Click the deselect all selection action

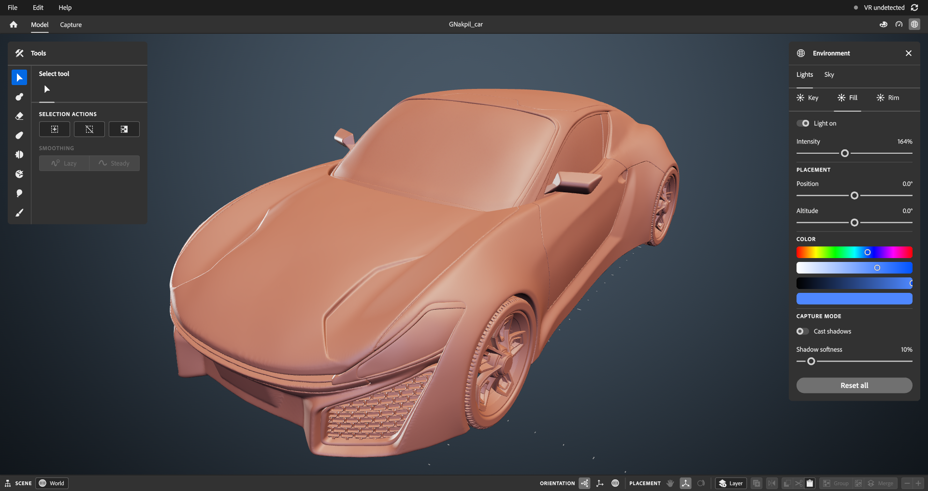(89, 129)
